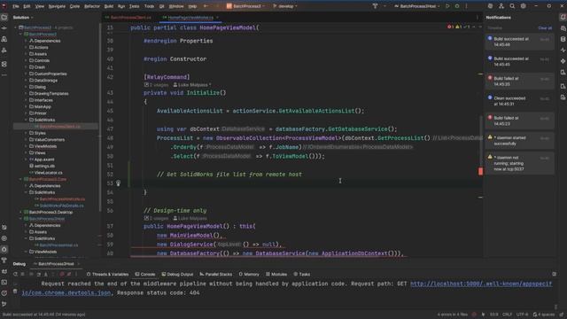Image resolution: width=567 pixels, height=319 pixels.
Task: Select the 'Build failed at 14:45:35' notification
Action: [520, 82]
